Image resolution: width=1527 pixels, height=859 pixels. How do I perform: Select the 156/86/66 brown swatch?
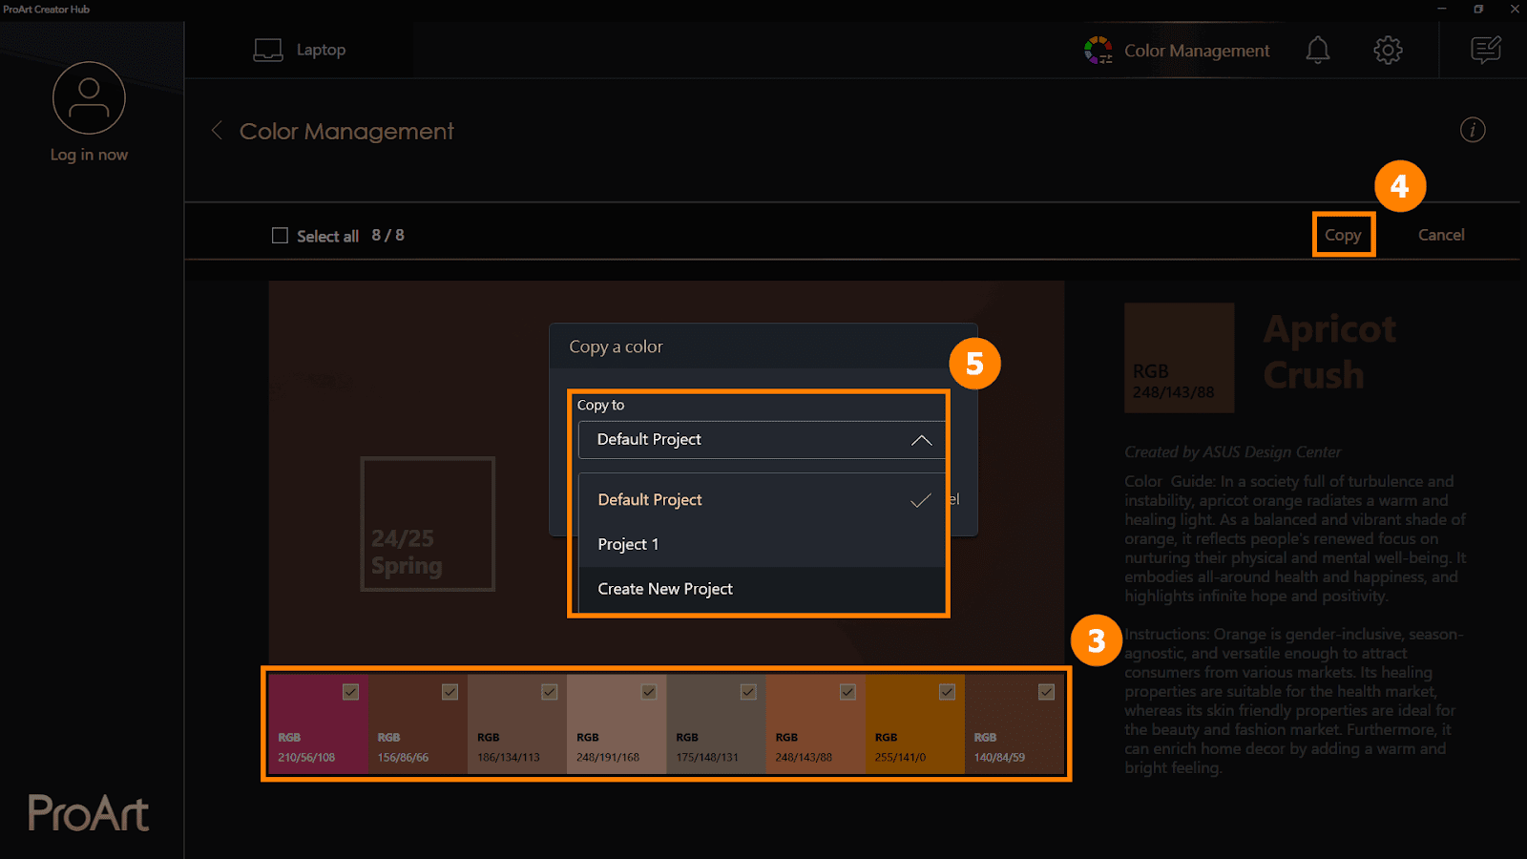click(x=418, y=724)
